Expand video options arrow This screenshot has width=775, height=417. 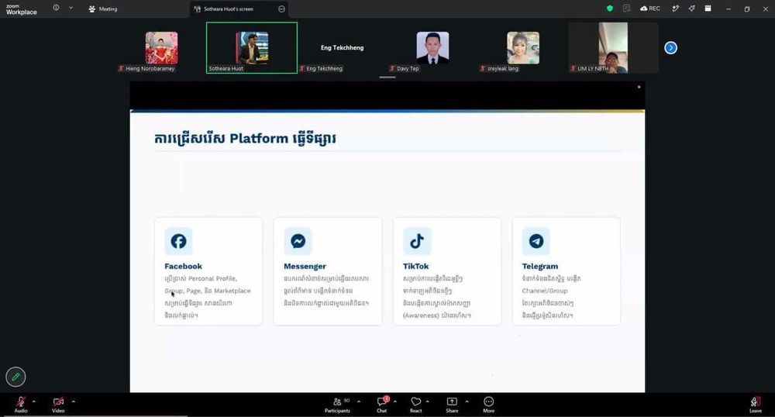pos(73,401)
